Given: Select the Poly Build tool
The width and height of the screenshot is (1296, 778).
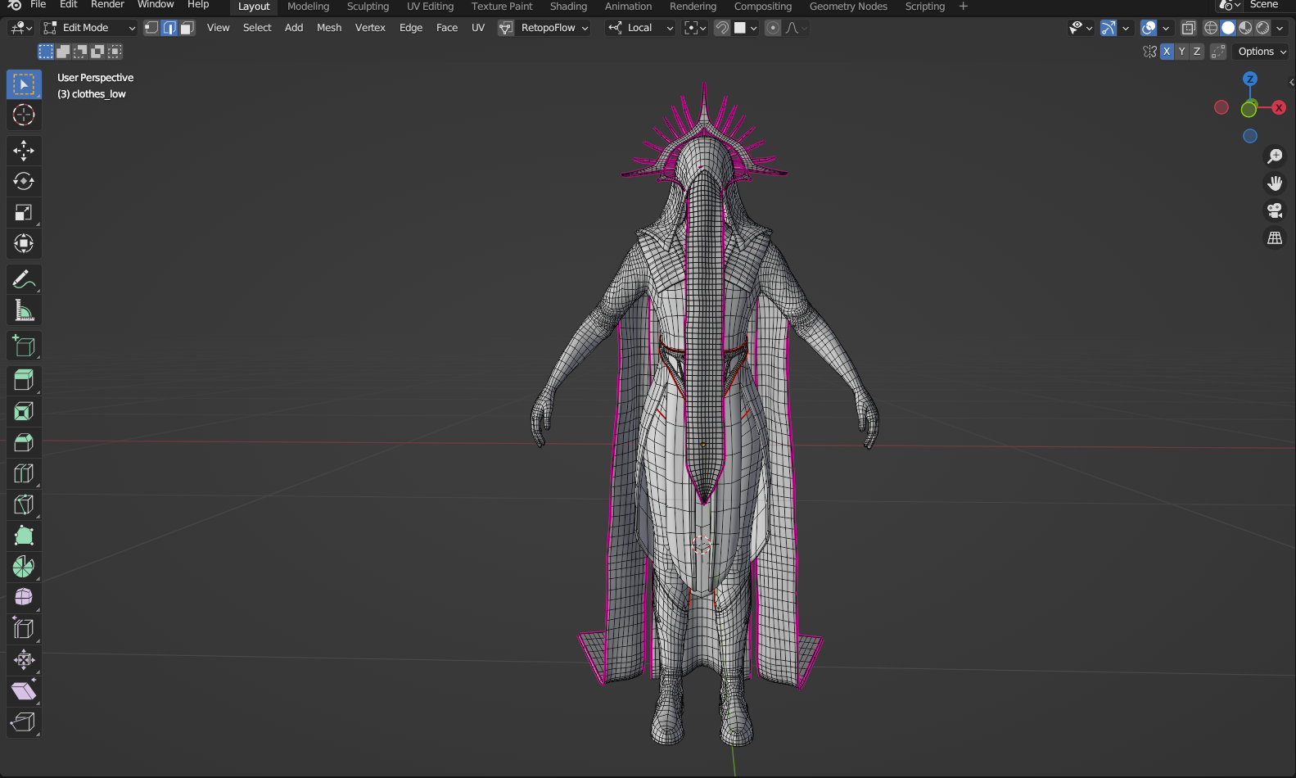Looking at the screenshot, I should tap(24, 536).
